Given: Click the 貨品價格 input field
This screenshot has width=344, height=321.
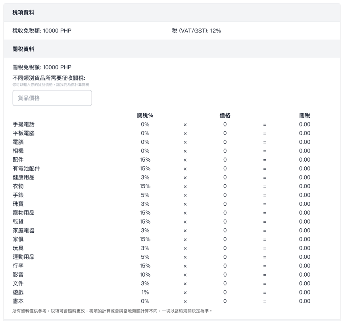Looking at the screenshot, I should (x=52, y=98).
